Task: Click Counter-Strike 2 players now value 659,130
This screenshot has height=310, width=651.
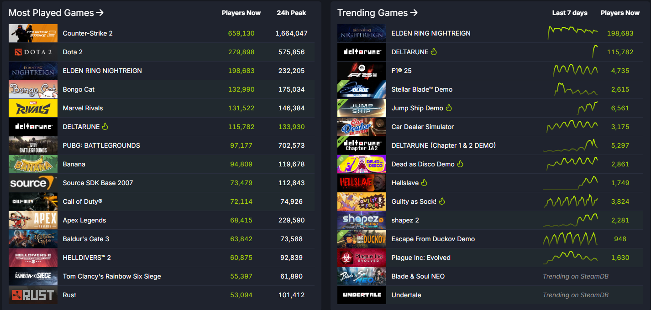Action: [241, 33]
